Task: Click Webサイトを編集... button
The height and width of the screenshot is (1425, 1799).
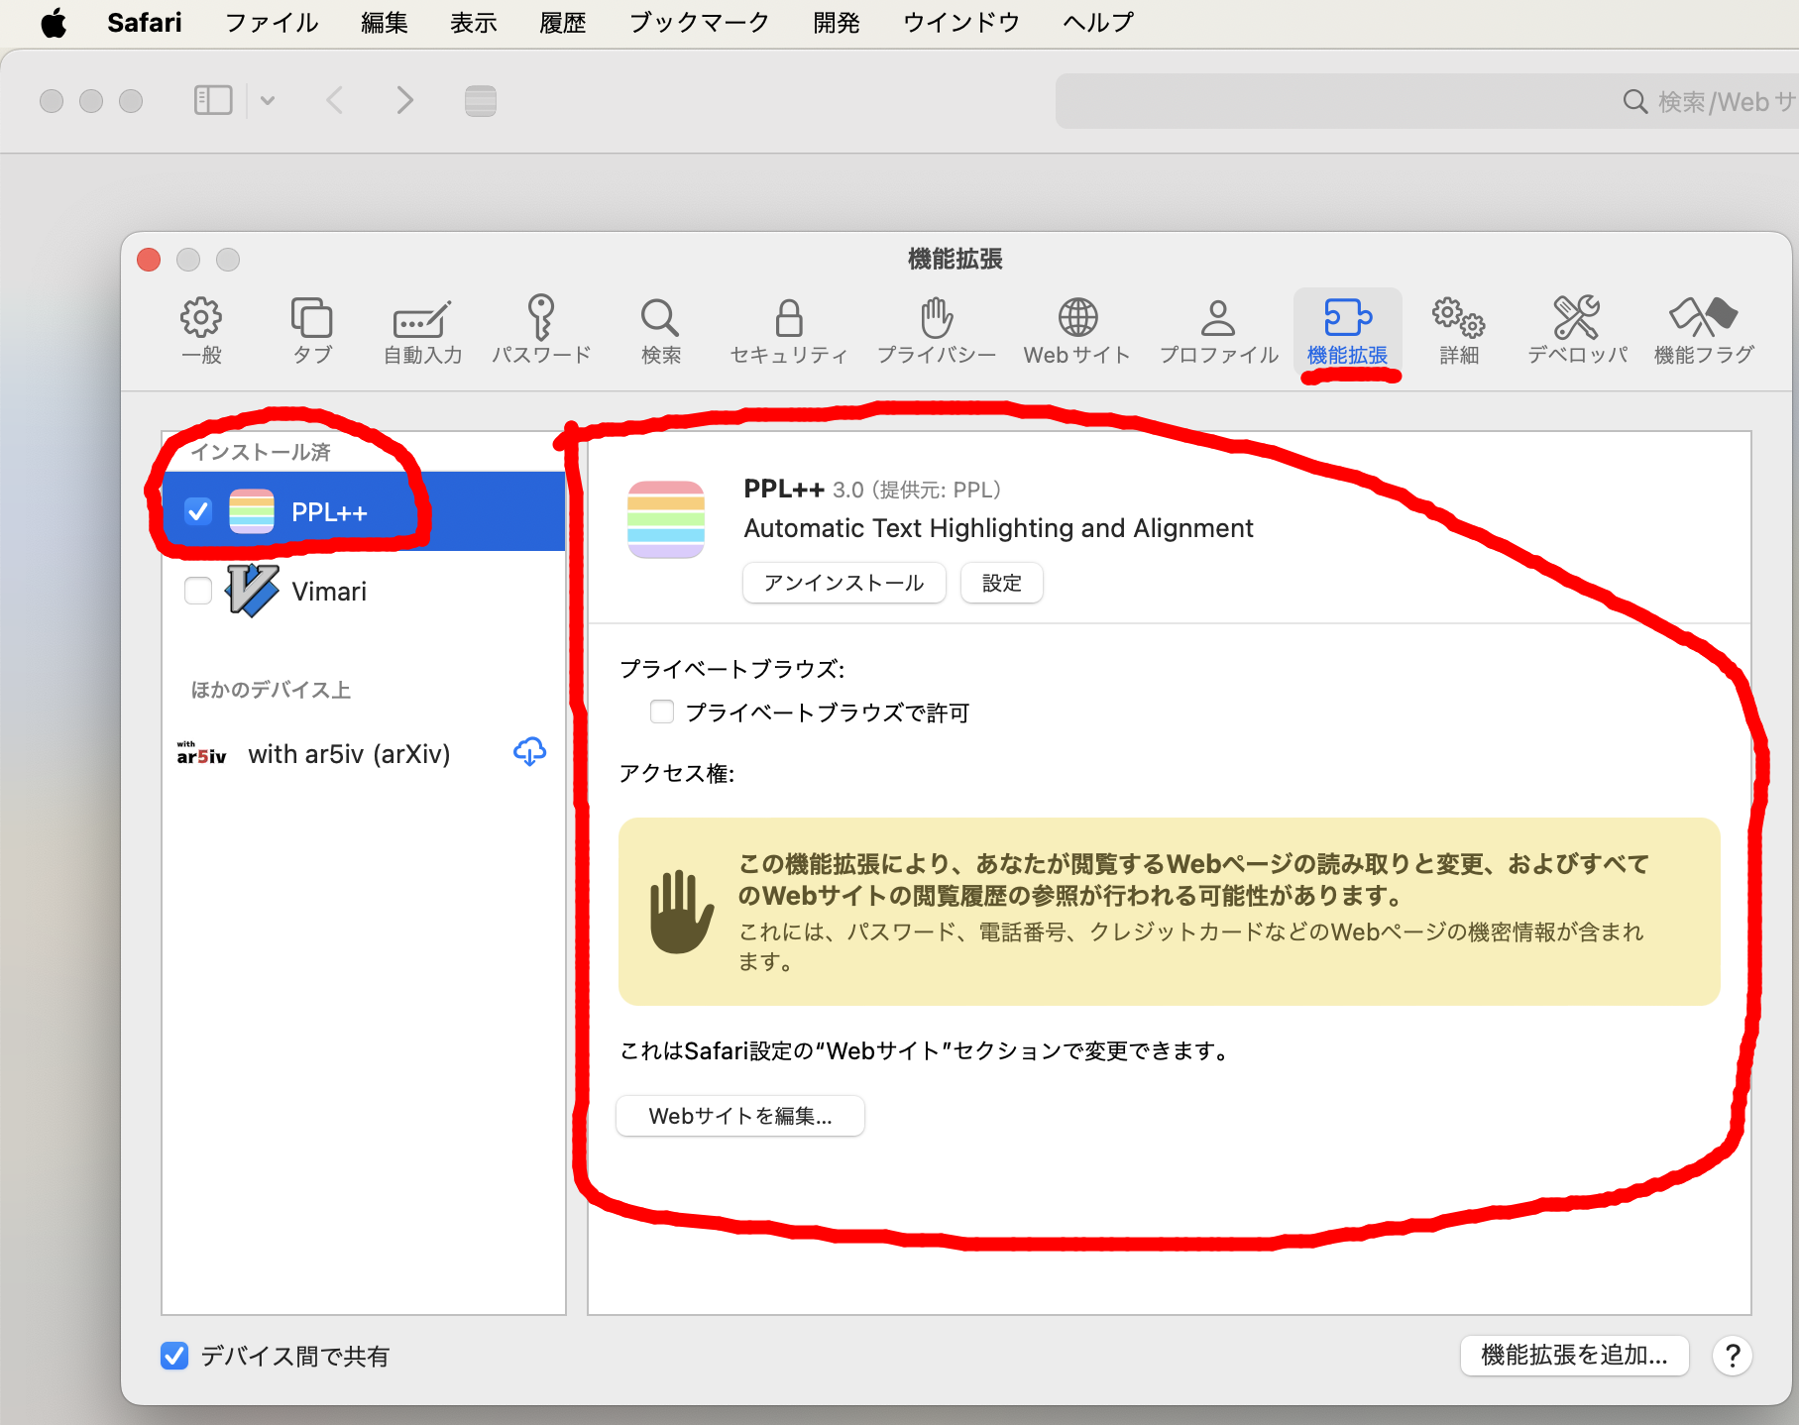Action: coord(740,1116)
